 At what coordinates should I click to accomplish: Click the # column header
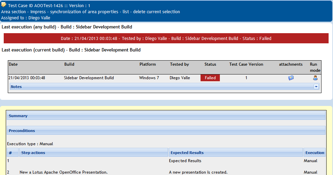tap(13, 153)
